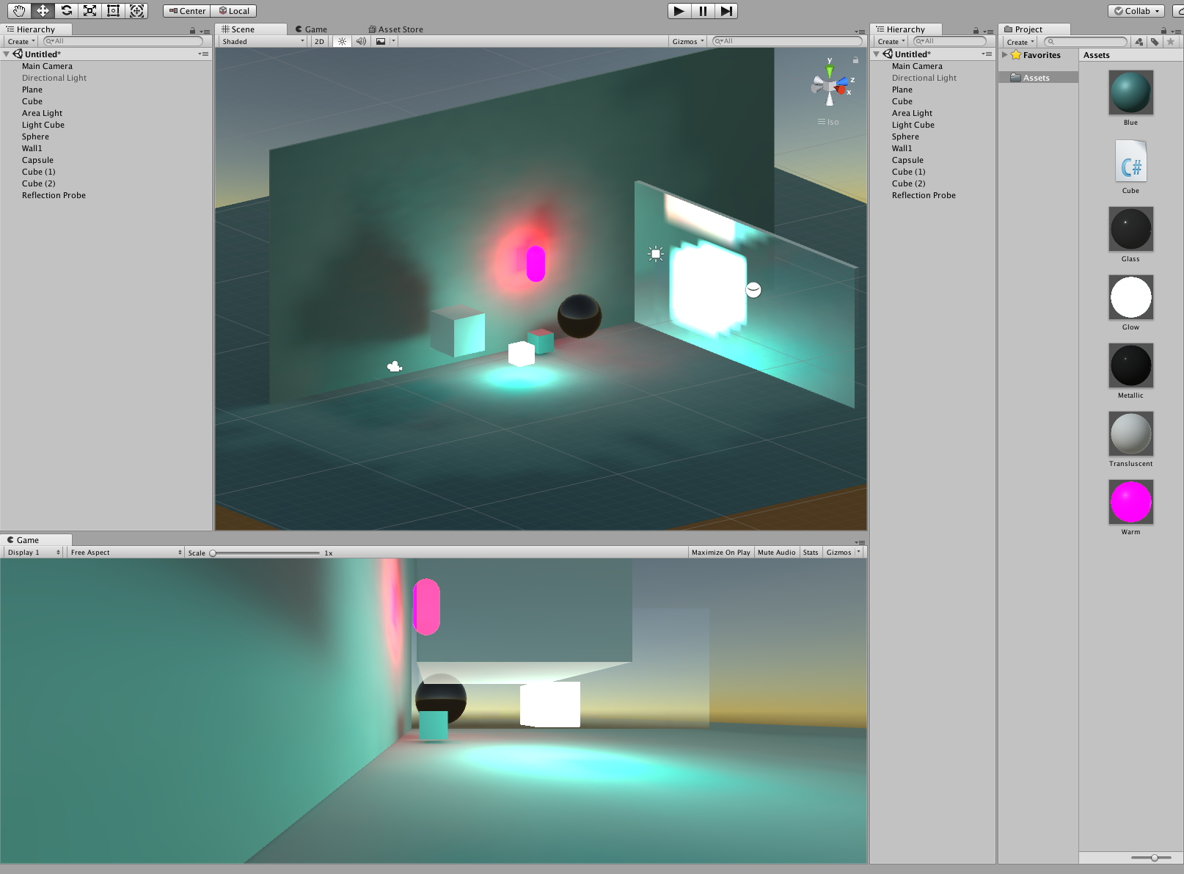Select the Move tool
The width and height of the screenshot is (1184, 874).
coord(42,10)
